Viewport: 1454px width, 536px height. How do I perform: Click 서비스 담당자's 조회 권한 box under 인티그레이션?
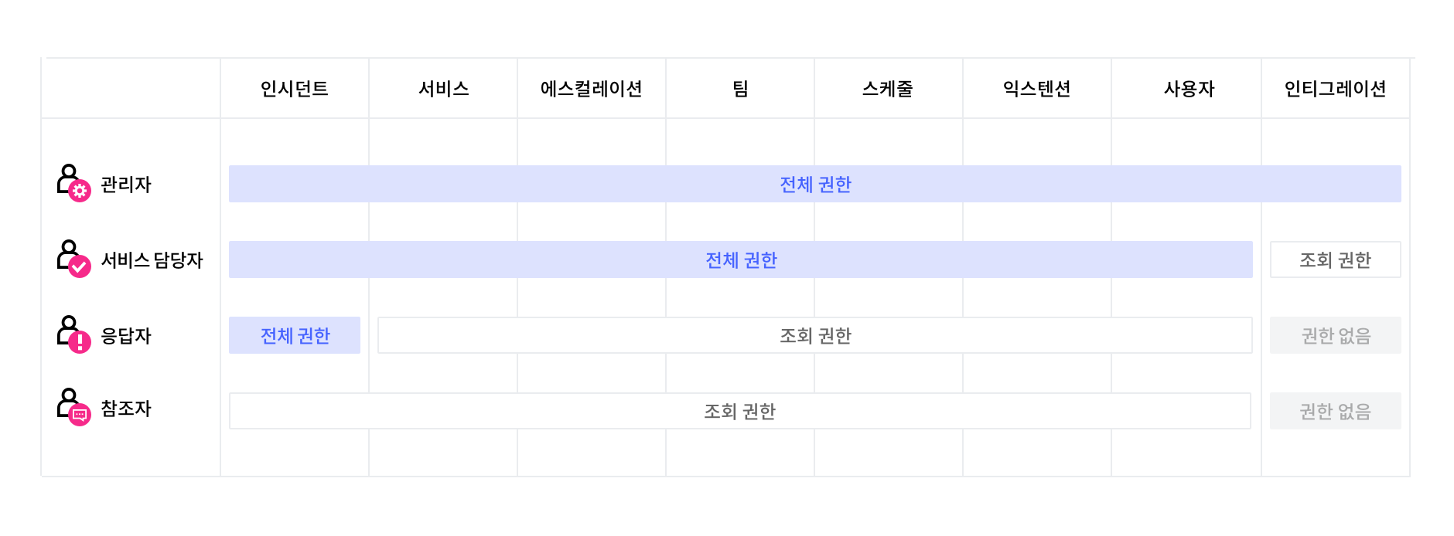(1335, 260)
